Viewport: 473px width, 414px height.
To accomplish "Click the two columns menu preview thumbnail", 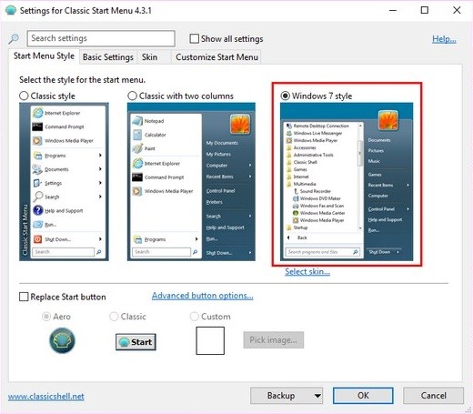I will (x=191, y=182).
